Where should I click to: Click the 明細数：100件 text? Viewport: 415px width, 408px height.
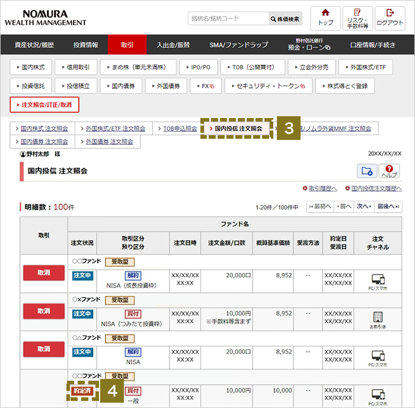49,207
